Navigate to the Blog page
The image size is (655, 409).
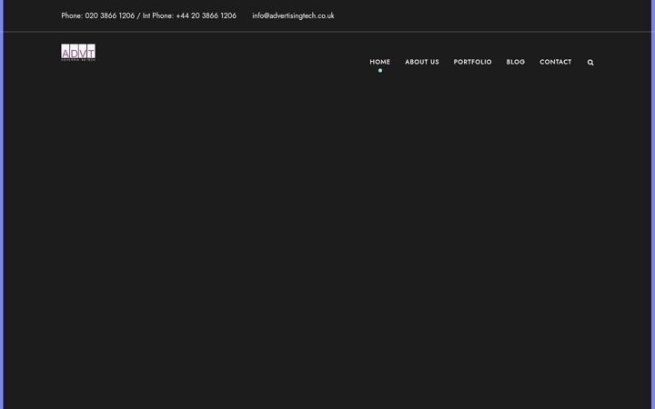[516, 62]
